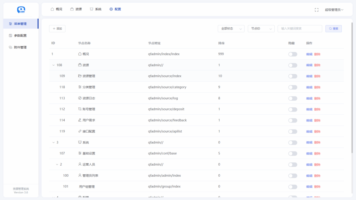
Task: Toggle hide switch for 概况 row
Action: (x=292, y=54)
